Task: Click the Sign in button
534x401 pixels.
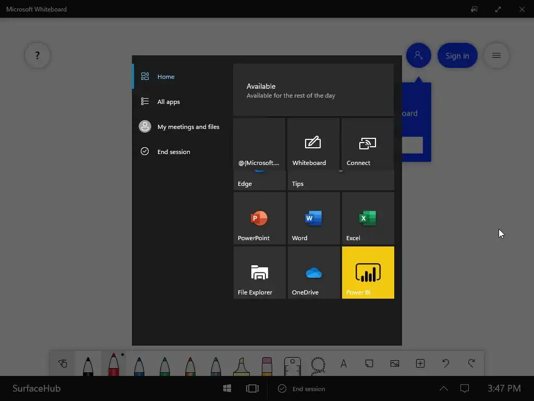Action: (x=457, y=55)
